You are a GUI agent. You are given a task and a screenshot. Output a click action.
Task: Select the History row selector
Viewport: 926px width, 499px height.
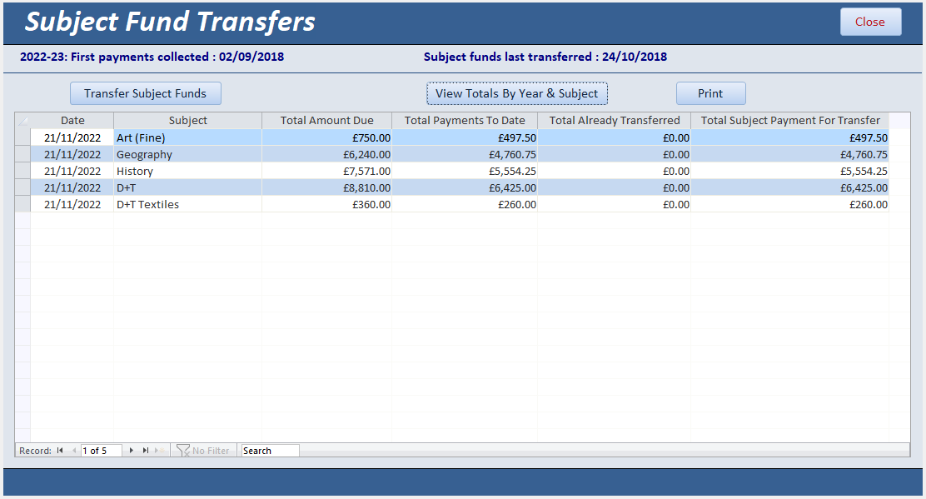tap(22, 171)
